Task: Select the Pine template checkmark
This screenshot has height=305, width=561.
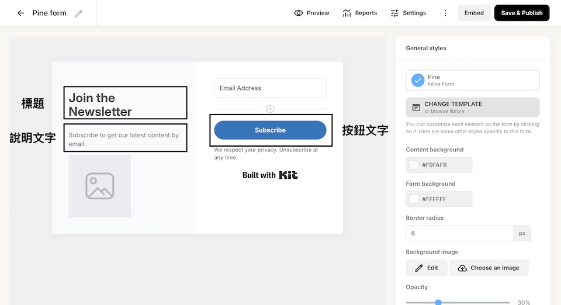Action: coord(418,81)
